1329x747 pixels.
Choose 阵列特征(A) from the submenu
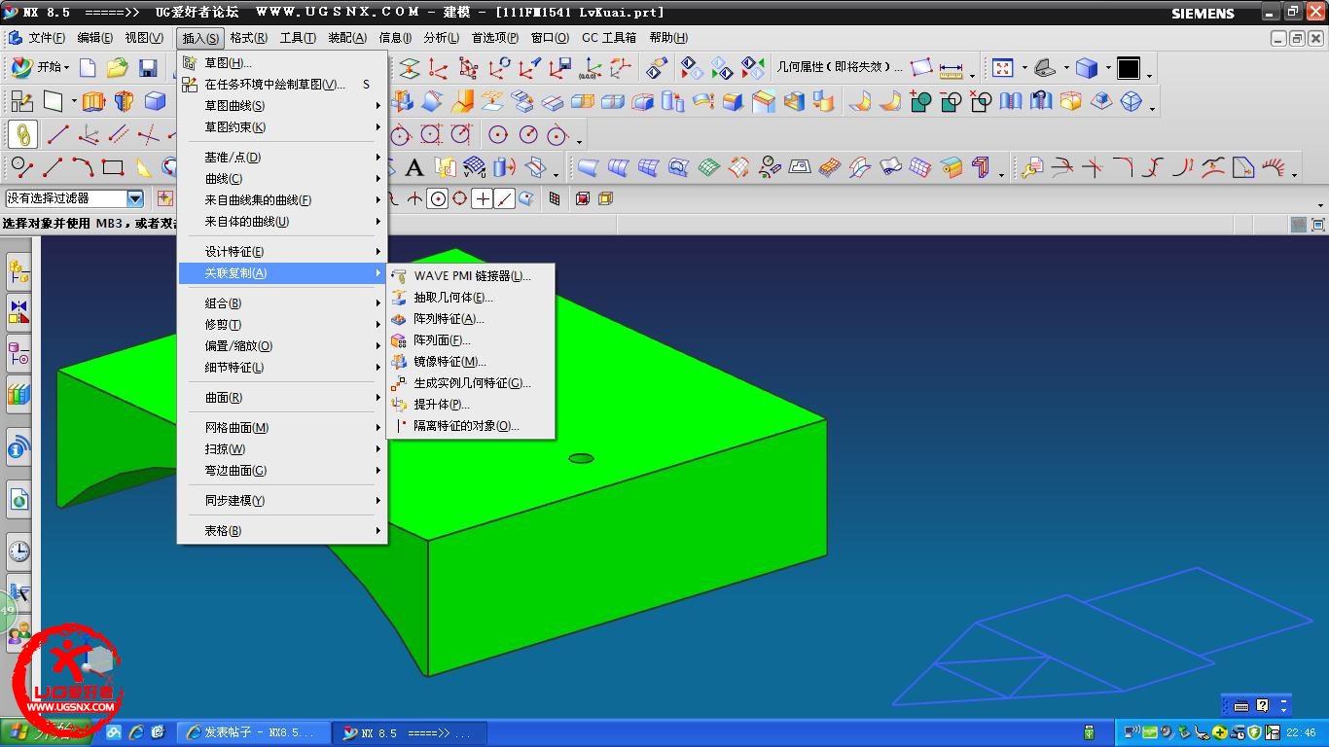pos(471,319)
